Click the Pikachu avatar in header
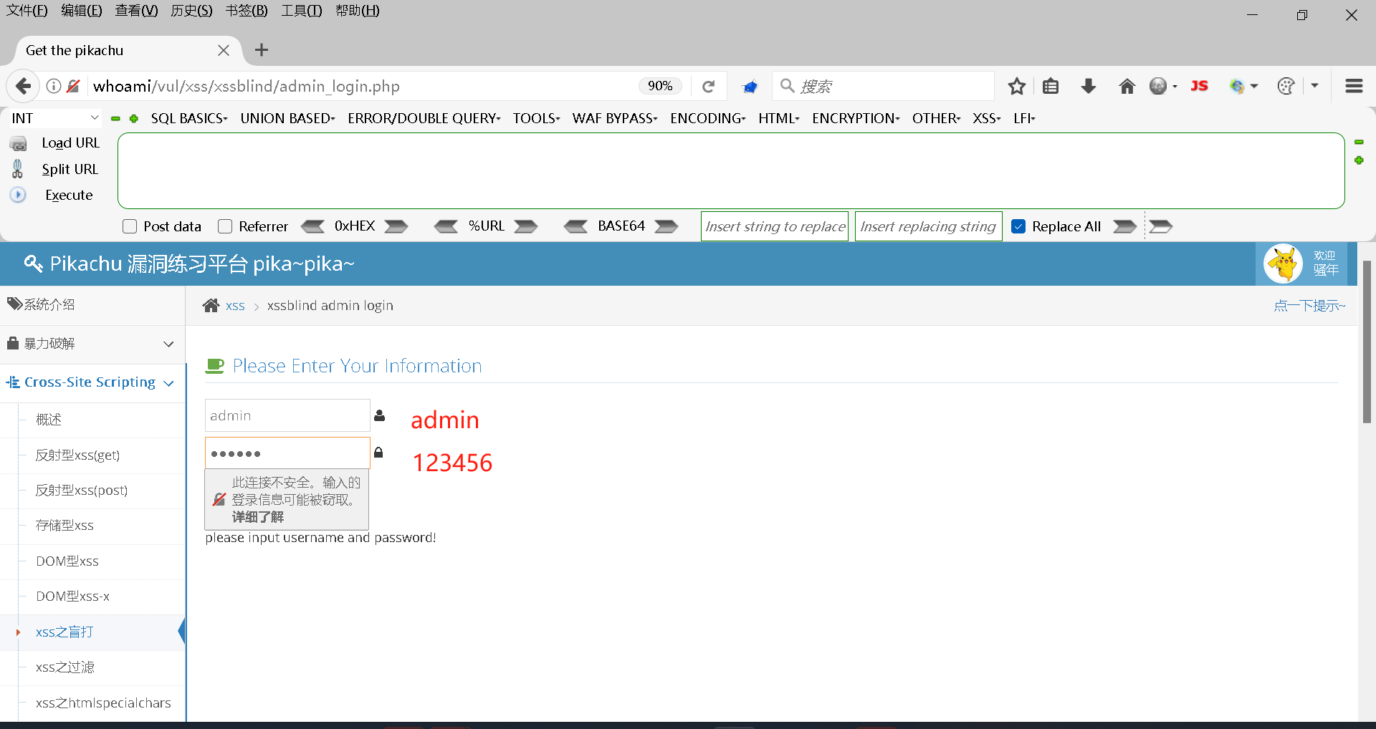Viewport: 1376px width, 729px height. [1283, 264]
